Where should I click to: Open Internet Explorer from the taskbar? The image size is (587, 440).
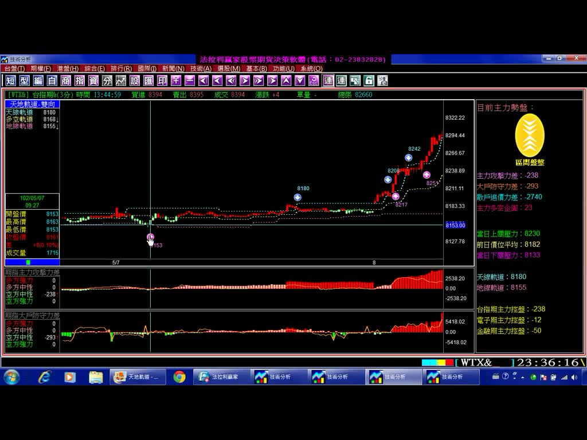point(45,377)
